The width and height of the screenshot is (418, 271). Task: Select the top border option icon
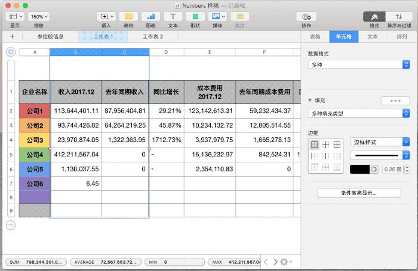pyautogui.click(x=315, y=167)
